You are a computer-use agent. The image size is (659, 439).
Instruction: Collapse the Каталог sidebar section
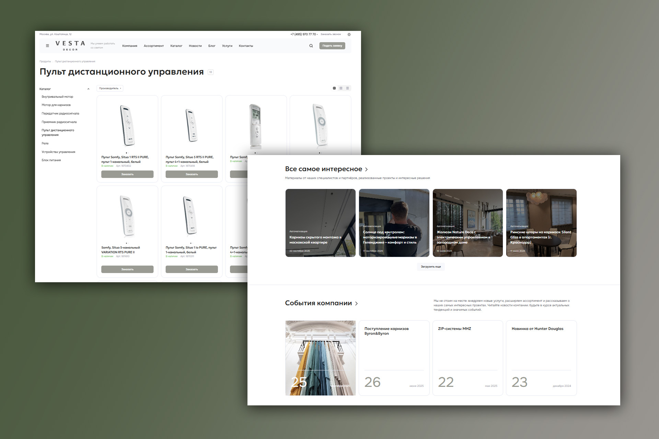click(x=88, y=89)
